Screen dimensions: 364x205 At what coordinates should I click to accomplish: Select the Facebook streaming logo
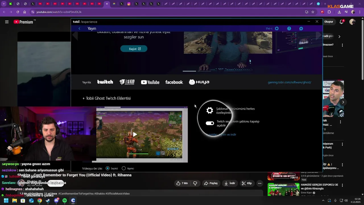[174, 82]
